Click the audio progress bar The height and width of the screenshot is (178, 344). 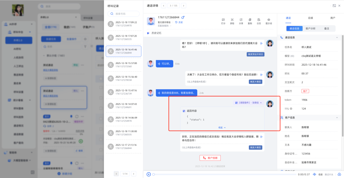223,174
